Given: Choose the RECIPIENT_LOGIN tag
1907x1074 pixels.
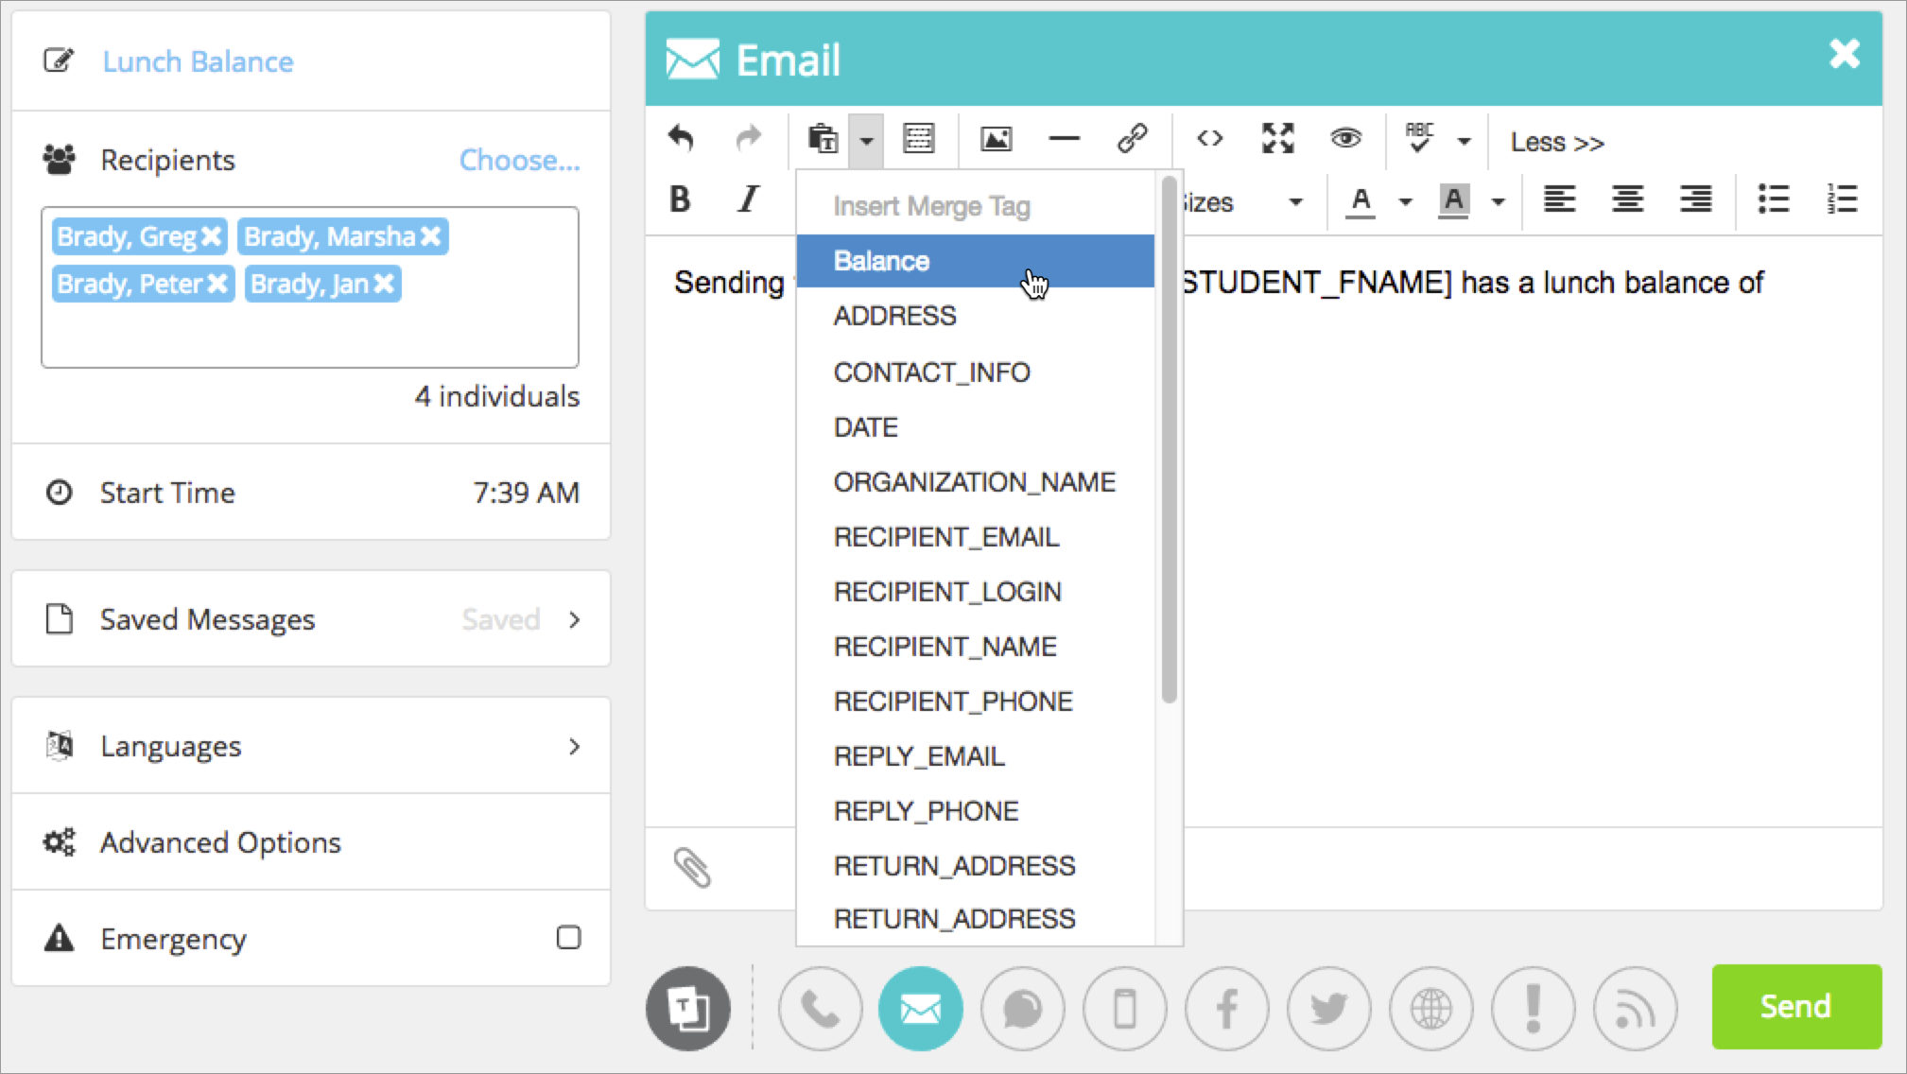Looking at the screenshot, I should 975,592.
